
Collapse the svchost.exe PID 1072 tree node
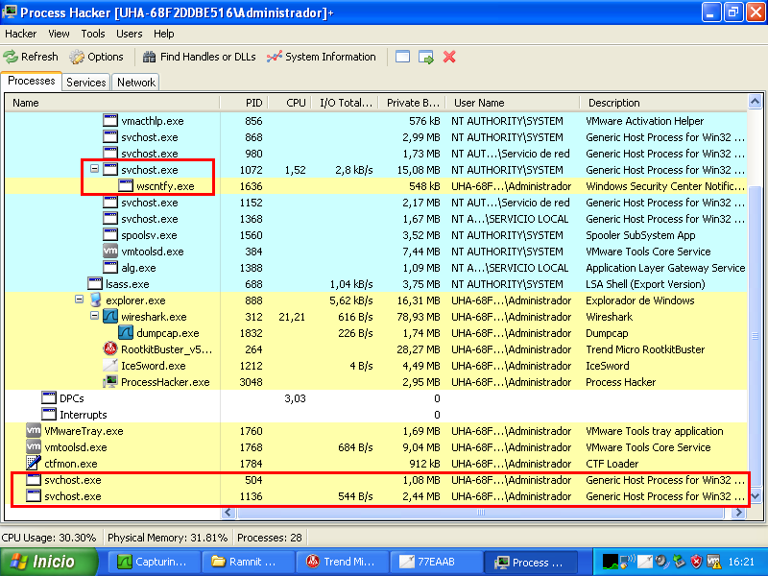coord(94,170)
